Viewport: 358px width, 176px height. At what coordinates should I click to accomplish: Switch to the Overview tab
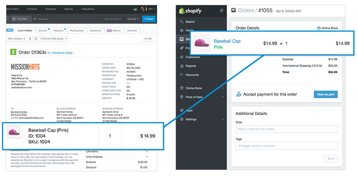[x=132, y=31]
